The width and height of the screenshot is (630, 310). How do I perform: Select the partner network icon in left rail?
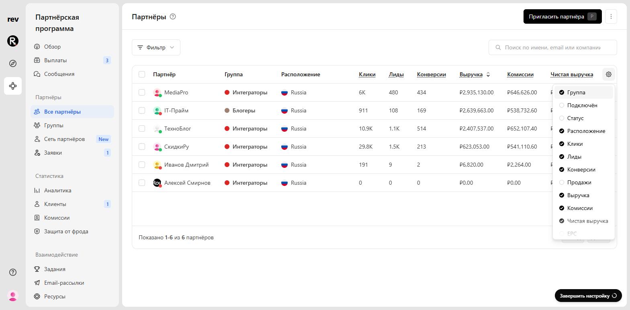tap(13, 86)
